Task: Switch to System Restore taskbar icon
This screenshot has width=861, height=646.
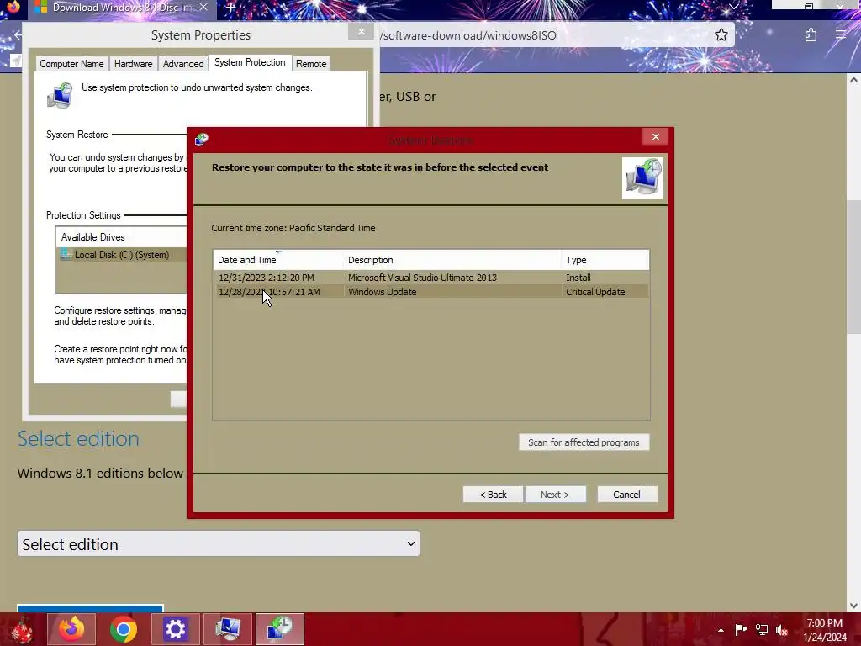Action: tap(279, 629)
